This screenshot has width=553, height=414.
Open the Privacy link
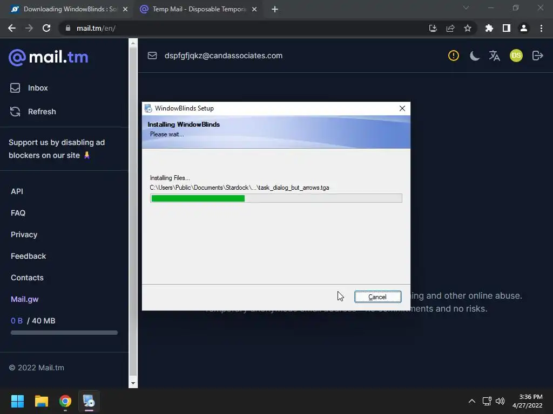pyautogui.click(x=24, y=234)
